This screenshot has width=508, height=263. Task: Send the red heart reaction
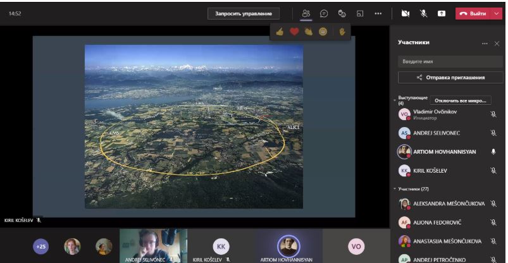[x=294, y=32]
